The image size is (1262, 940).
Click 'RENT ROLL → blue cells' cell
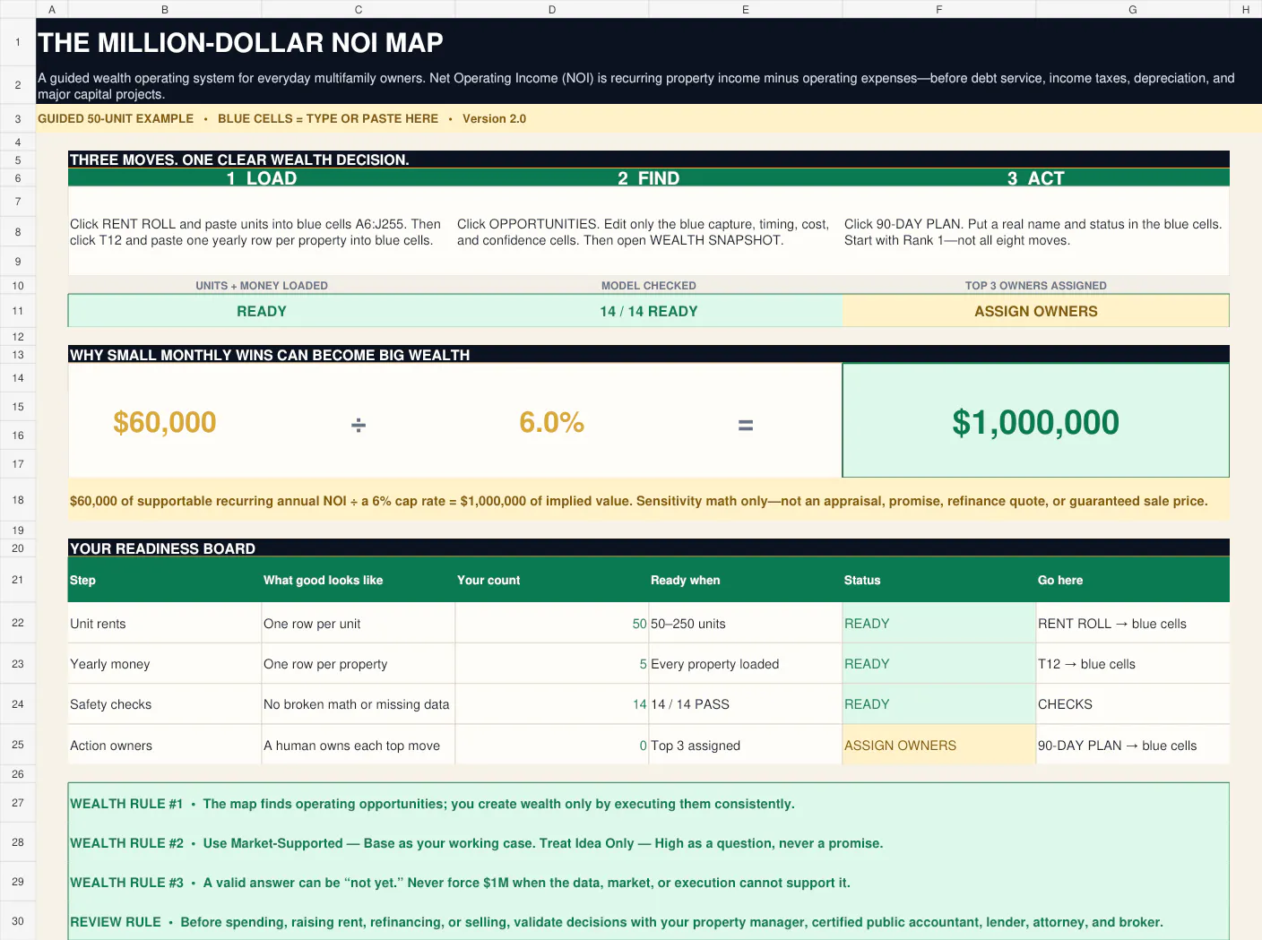pos(1133,624)
